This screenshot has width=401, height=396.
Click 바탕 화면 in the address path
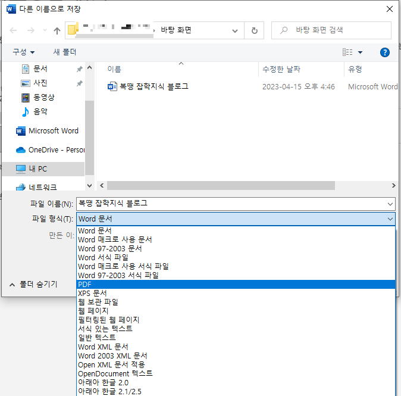pos(176,30)
